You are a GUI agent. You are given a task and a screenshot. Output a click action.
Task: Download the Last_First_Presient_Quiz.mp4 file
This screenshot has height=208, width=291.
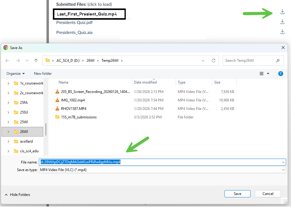click(282, 12)
